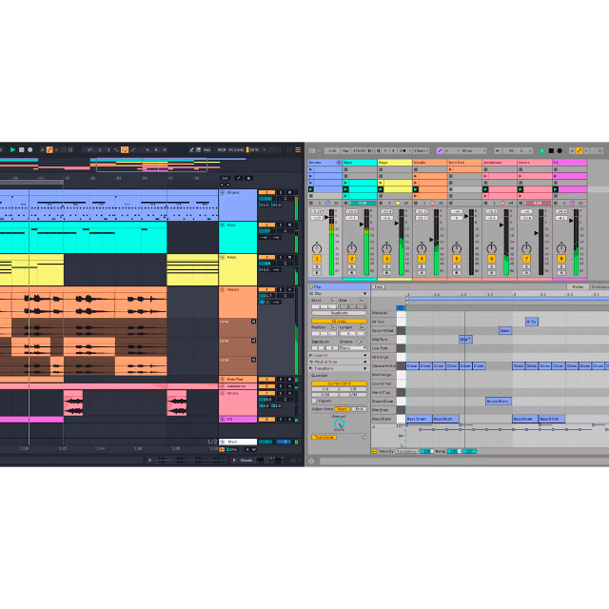The width and height of the screenshot is (609, 609).
Task: Toggle Keys track activator in arrangement
Action: (266, 257)
